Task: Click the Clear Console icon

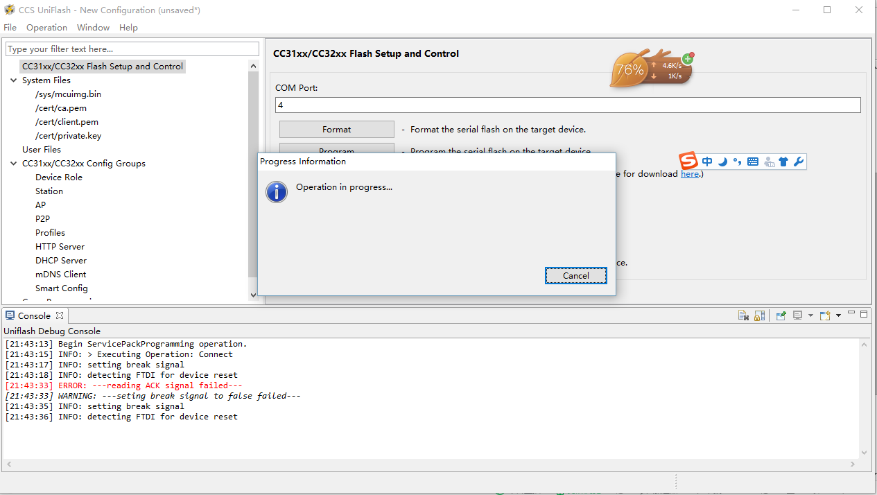Action: click(744, 315)
